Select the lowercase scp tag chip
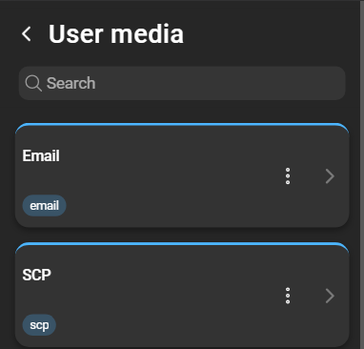 (39, 325)
